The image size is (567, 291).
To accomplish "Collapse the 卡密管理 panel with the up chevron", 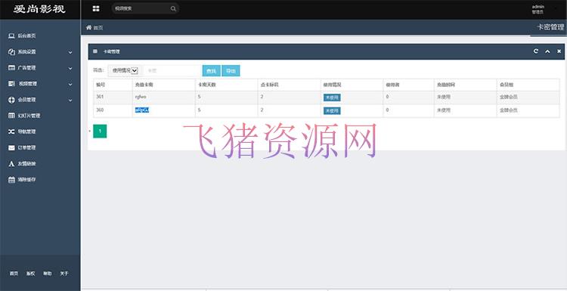I will (547, 51).
